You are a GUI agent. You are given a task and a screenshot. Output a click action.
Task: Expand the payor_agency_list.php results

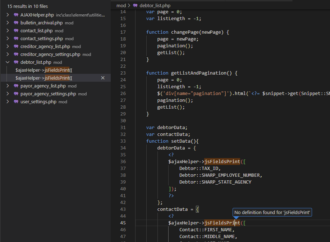click(x=8, y=86)
